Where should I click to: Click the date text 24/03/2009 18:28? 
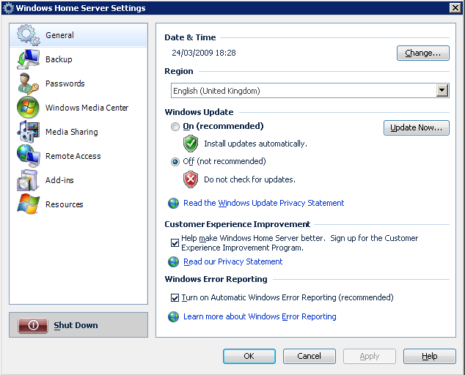pyautogui.click(x=204, y=53)
